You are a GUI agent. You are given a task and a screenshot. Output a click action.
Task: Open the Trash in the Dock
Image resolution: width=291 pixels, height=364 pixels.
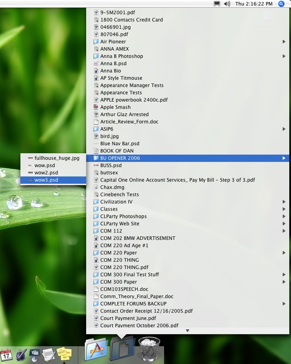click(149, 349)
